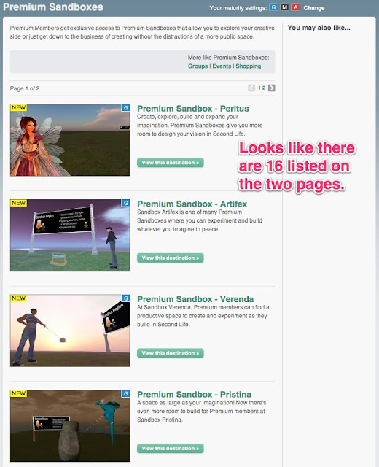Open the Shopping category link
379x467 pixels.
(249, 66)
